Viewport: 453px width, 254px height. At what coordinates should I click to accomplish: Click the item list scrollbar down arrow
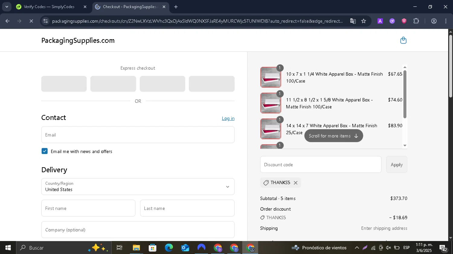(x=405, y=146)
